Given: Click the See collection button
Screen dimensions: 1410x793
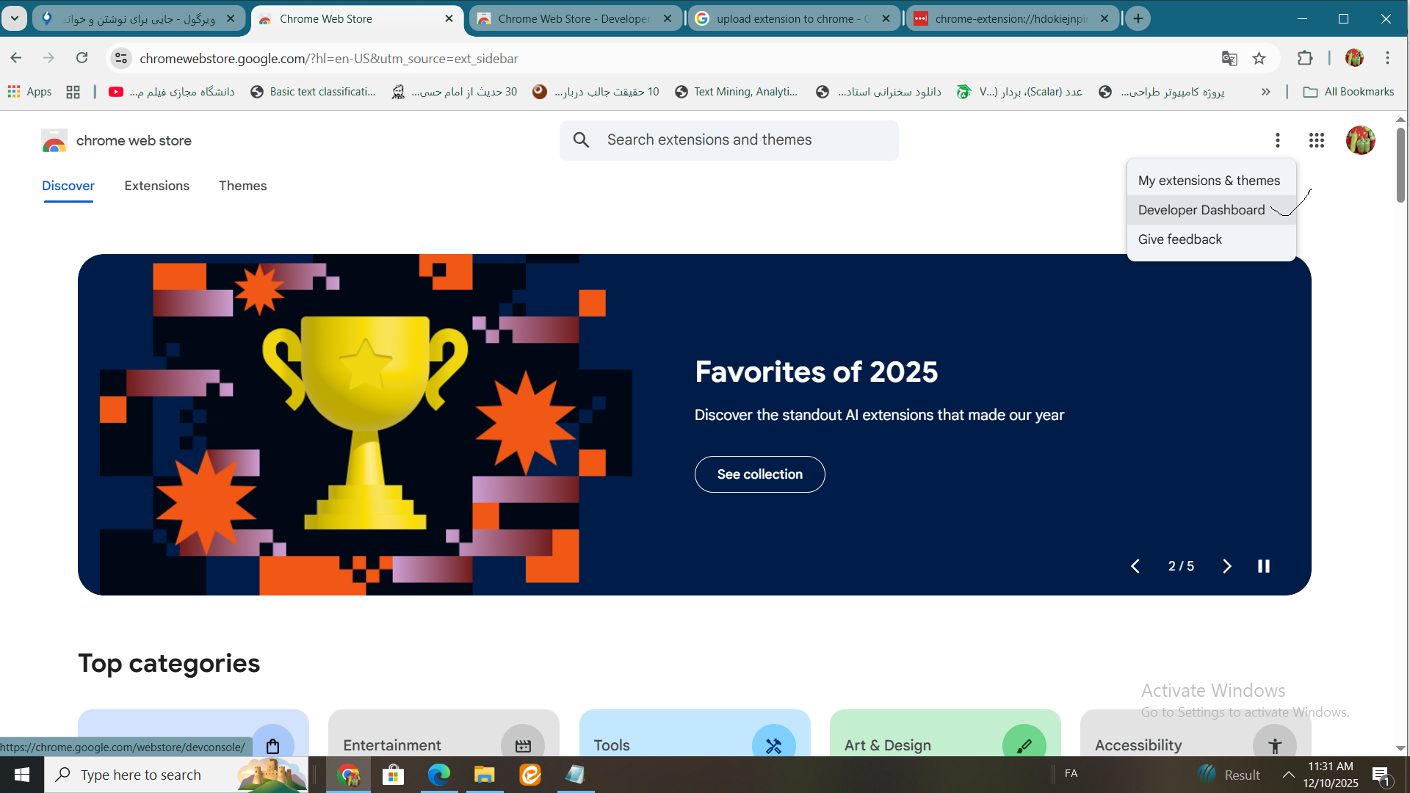Looking at the screenshot, I should point(759,474).
